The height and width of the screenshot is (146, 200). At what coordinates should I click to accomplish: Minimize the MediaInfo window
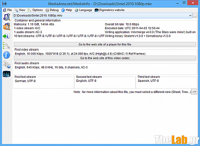[x=178, y=3]
